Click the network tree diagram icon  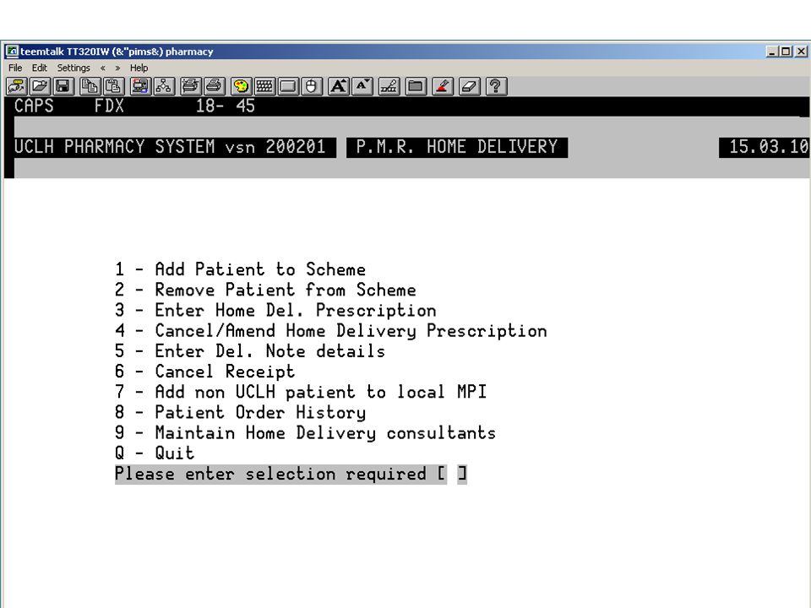click(x=164, y=86)
